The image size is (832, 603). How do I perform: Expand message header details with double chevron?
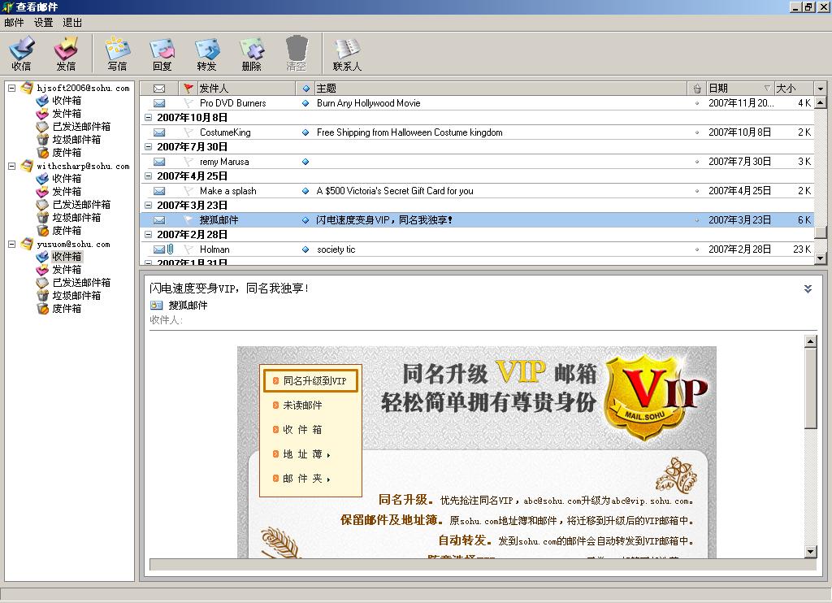point(808,288)
